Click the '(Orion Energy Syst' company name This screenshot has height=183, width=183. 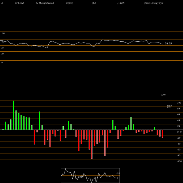click(154, 3)
